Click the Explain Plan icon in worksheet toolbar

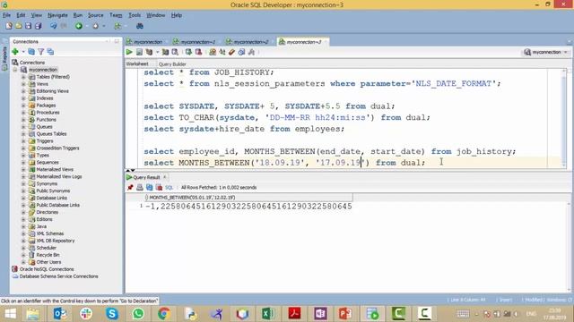149,52
